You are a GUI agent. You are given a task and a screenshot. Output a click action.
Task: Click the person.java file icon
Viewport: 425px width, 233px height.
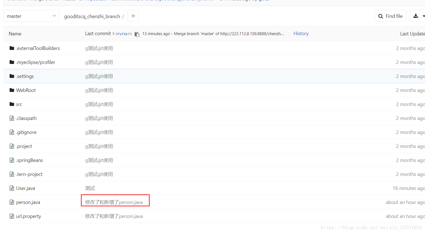[x=12, y=202]
